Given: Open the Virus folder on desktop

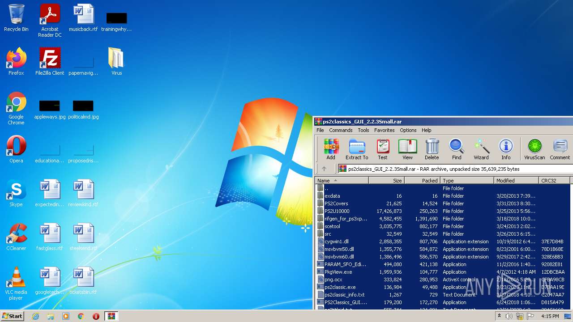Looking at the screenshot, I should tap(116, 62).
